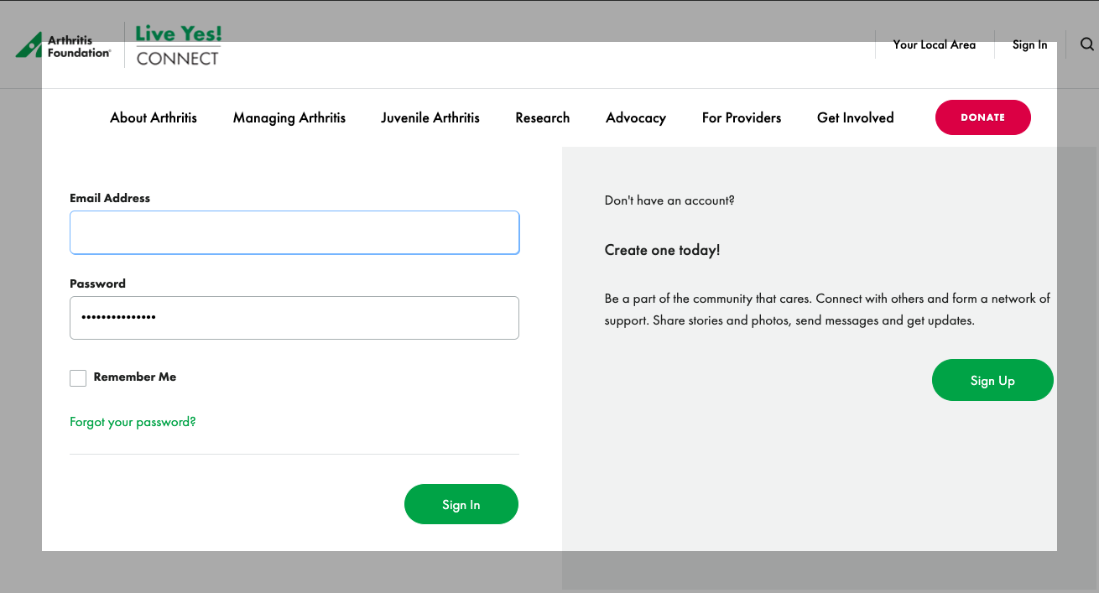1099x593 pixels.
Task: Click the green Sign In button
Action: point(461,504)
